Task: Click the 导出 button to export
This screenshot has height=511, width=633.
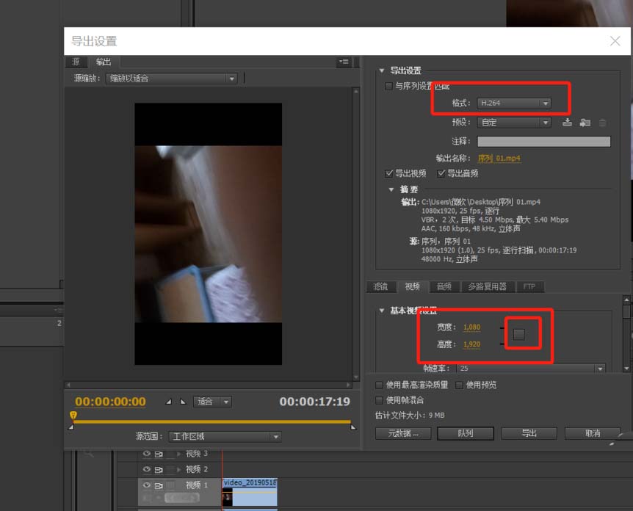Action: pyautogui.click(x=529, y=433)
